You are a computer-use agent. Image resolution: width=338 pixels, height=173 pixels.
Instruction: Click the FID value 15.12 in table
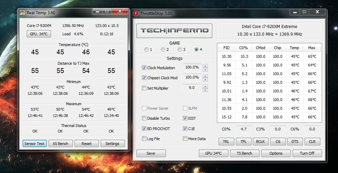[227, 117]
